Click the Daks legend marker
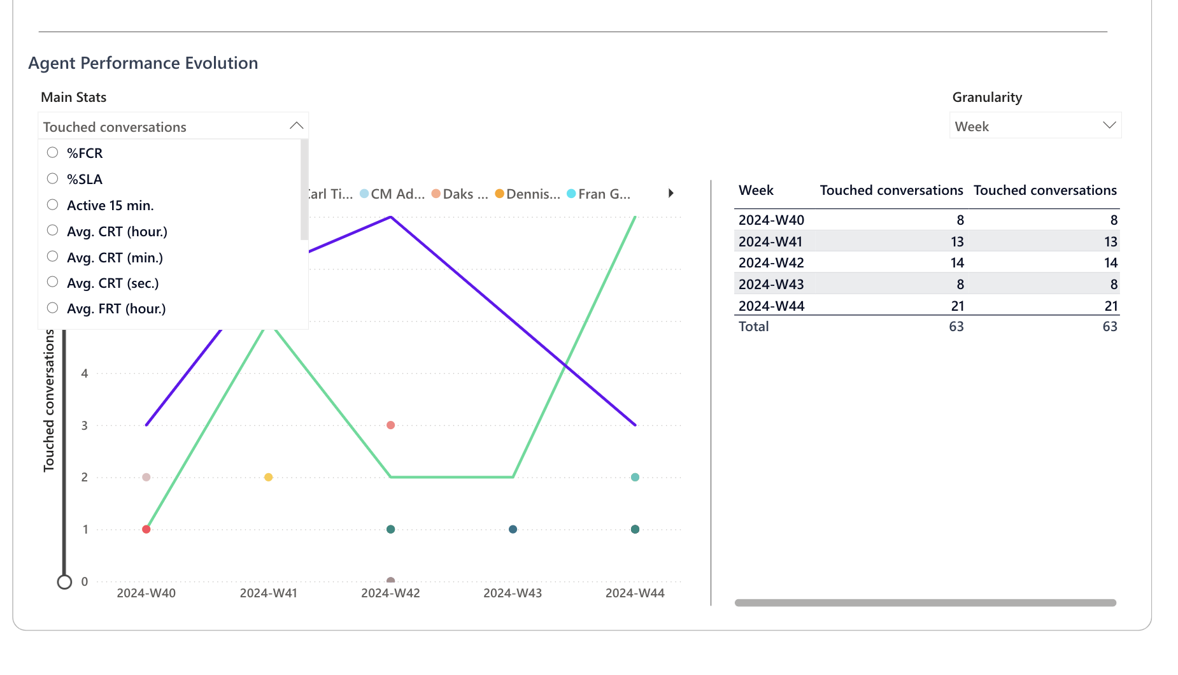The image size is (1178, 675). pos(436,194)
